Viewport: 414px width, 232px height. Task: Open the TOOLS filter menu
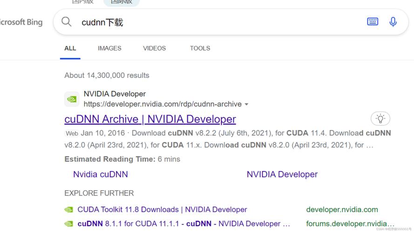[200, 48]
